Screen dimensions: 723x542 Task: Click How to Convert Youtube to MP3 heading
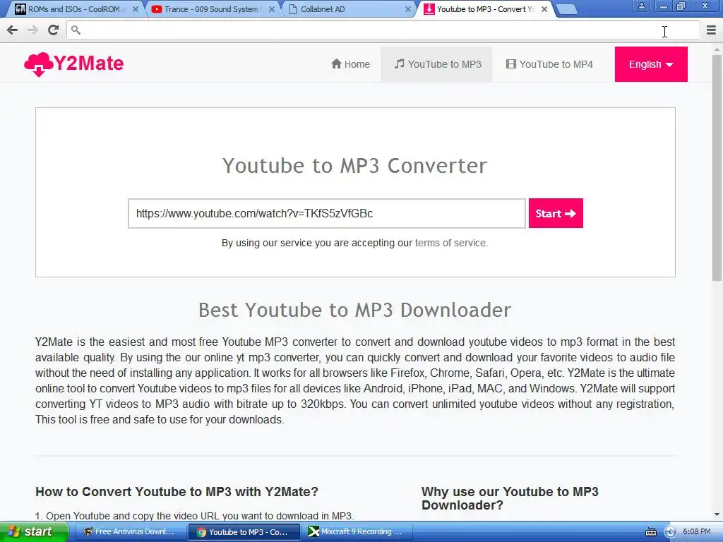point(177,492)
